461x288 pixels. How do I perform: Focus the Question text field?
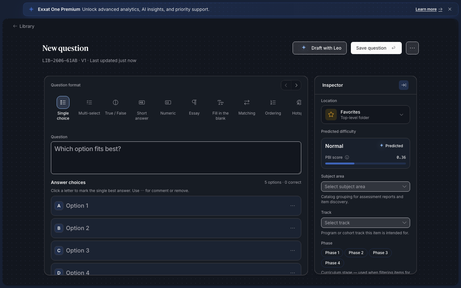[176, 158]
